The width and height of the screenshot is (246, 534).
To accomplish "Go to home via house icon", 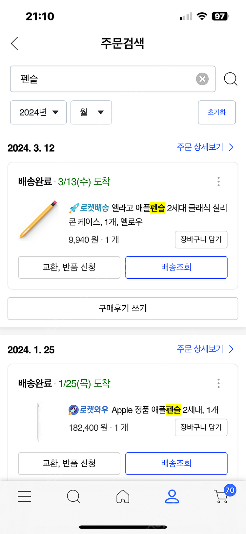I will [123, 496].
